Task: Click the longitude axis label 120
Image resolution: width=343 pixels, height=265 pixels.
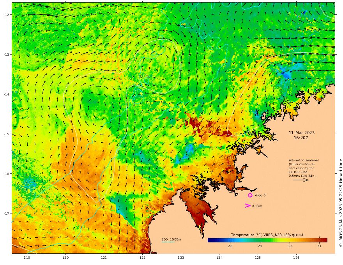Action: click(x=65, y=258)
